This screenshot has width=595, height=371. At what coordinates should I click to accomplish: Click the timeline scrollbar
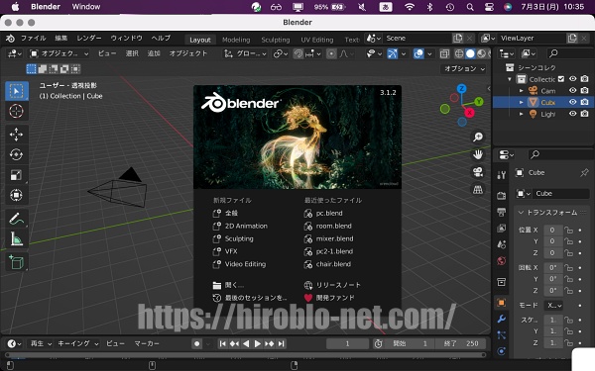pyautogui.click(x=245, y=355)
